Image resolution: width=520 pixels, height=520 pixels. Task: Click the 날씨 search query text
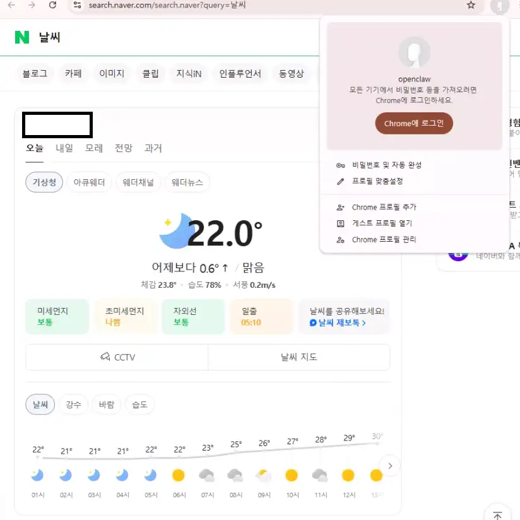(x=49, y=37)
